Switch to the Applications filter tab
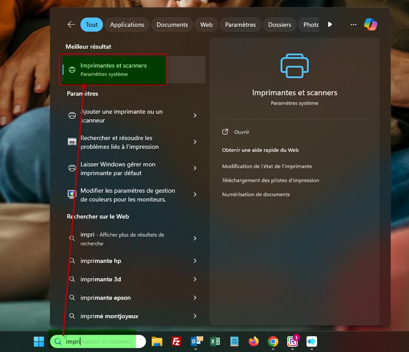 click(x=127, y=25)
